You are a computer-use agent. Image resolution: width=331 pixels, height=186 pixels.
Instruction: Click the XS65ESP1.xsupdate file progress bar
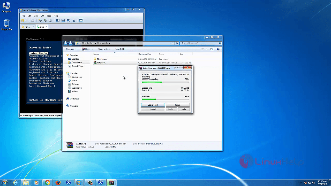tap(165, 82)
